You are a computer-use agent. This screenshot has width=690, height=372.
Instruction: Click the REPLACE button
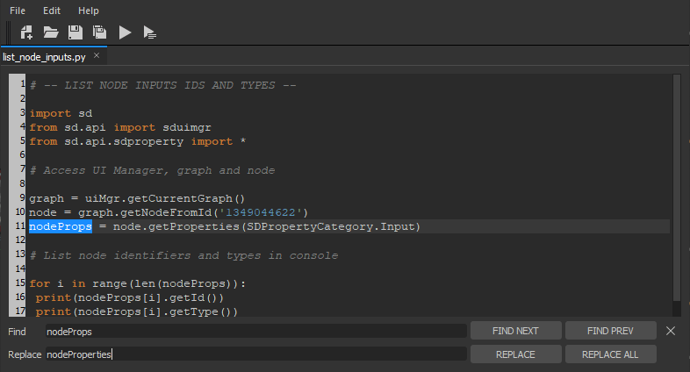tap(515, 354)
